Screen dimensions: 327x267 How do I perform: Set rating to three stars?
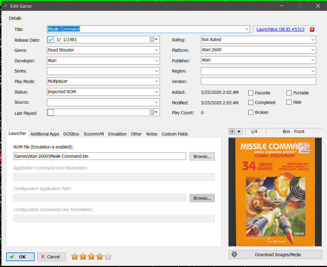(x=91, y=257)
